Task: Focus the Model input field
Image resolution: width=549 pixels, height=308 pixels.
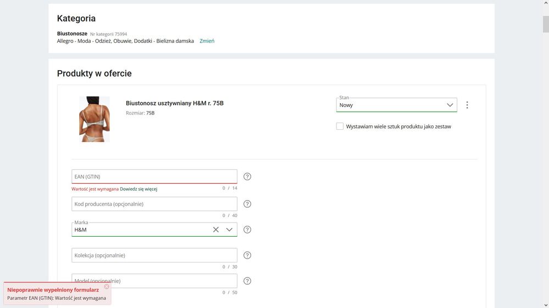Action: click(154, 281)
